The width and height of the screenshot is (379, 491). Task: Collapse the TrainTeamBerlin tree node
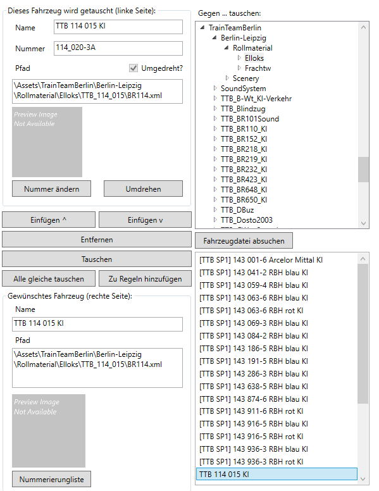pyautogui.click(x=202, y=28)
